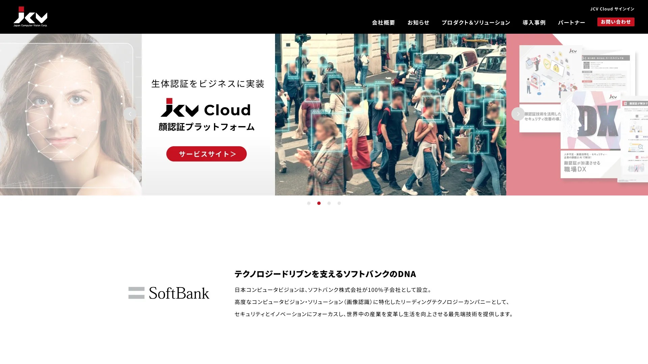Click the お問い合わせ button
The height and width of the screenshot is (364, 648).
coord(616,22)
